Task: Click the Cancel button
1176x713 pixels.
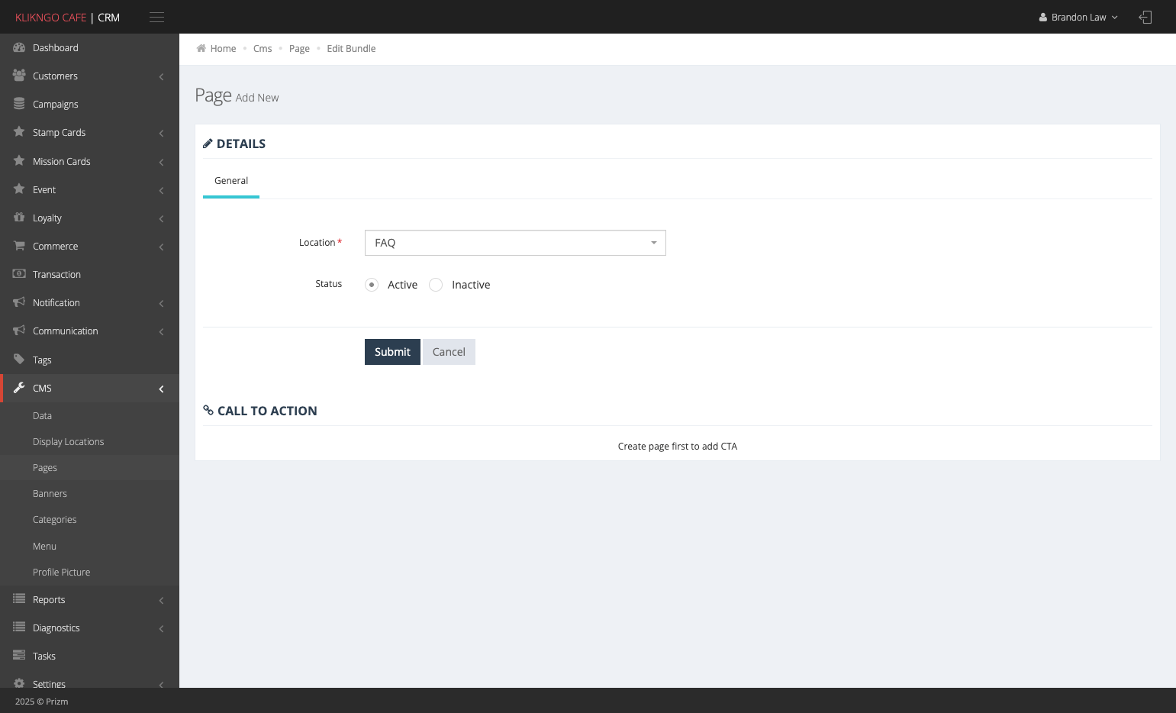Action: click(449, 352)
